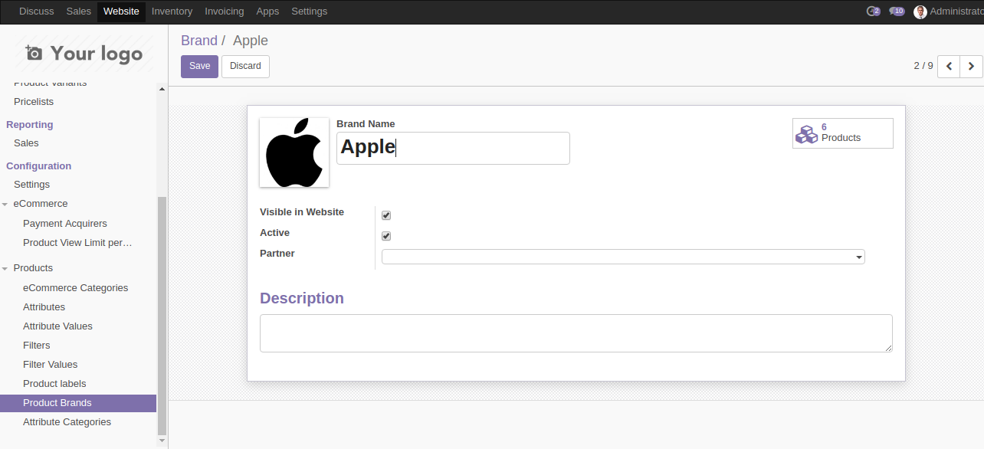Open the Inventory menu
The height and width of the screenshot is (449, 984).
coord(172,11)
